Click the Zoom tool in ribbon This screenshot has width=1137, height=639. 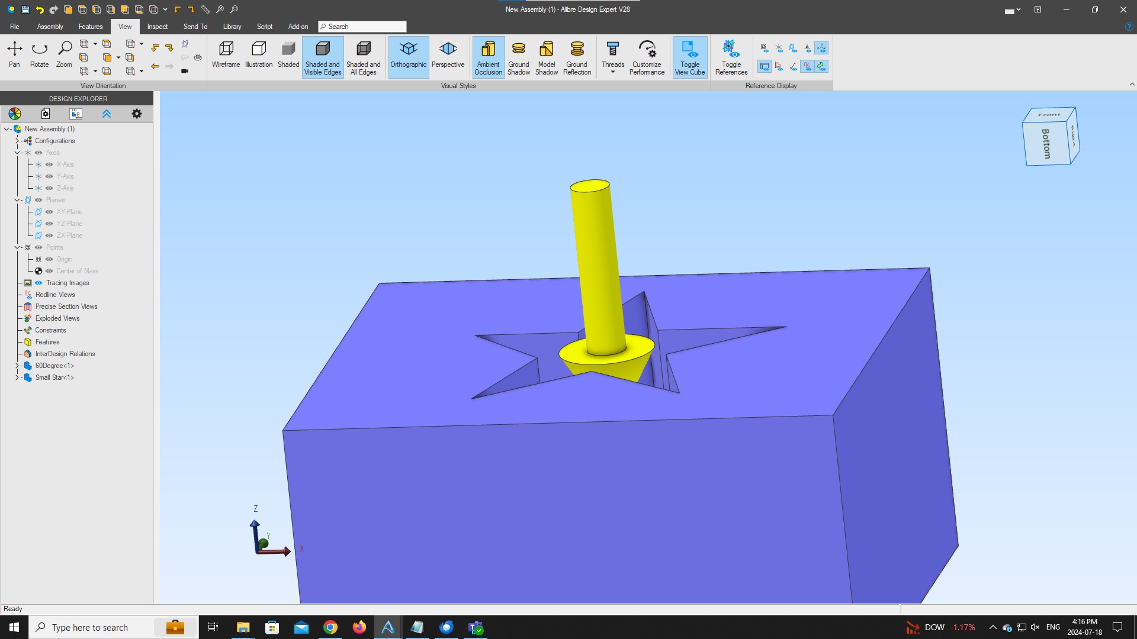(x=64, y=54)
